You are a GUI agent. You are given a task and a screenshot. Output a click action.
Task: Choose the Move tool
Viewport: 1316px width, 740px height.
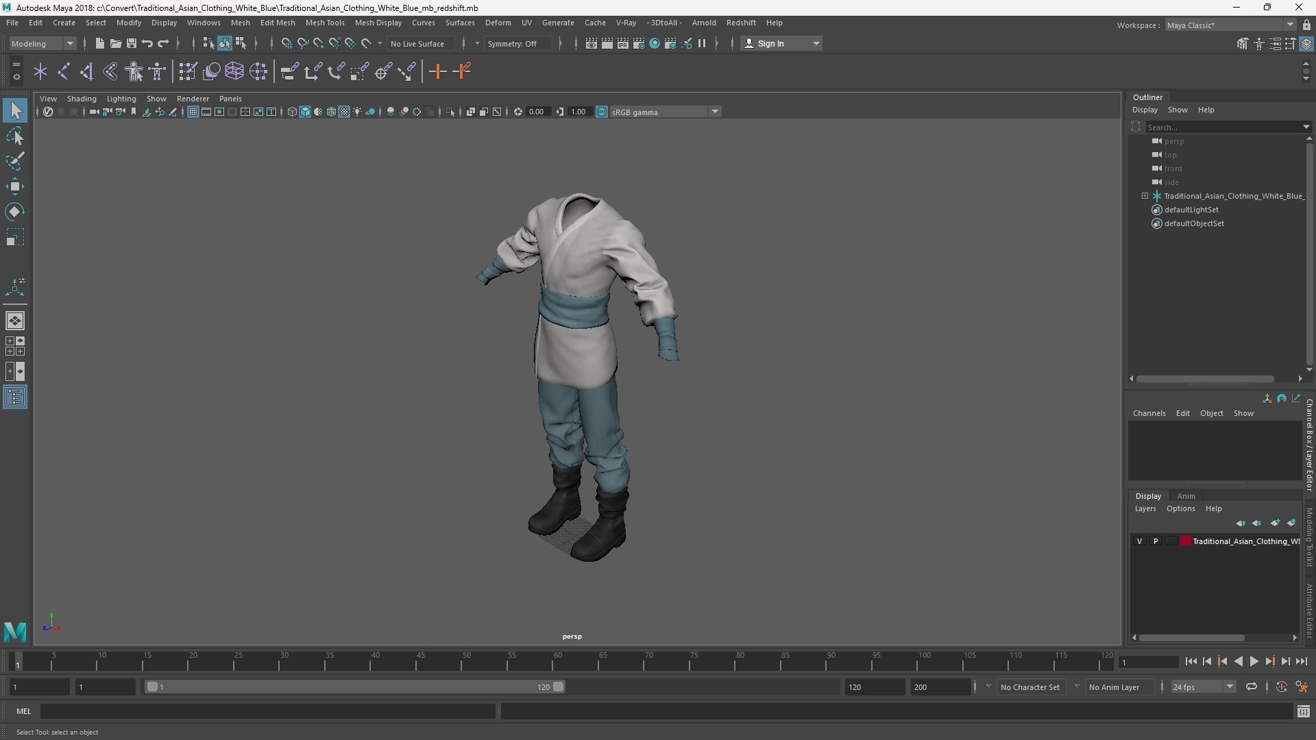15,186
